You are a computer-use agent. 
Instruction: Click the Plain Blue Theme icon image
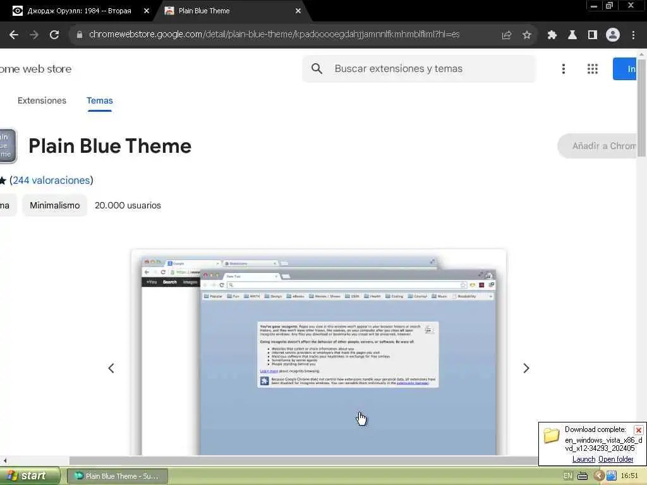[8, 146]
